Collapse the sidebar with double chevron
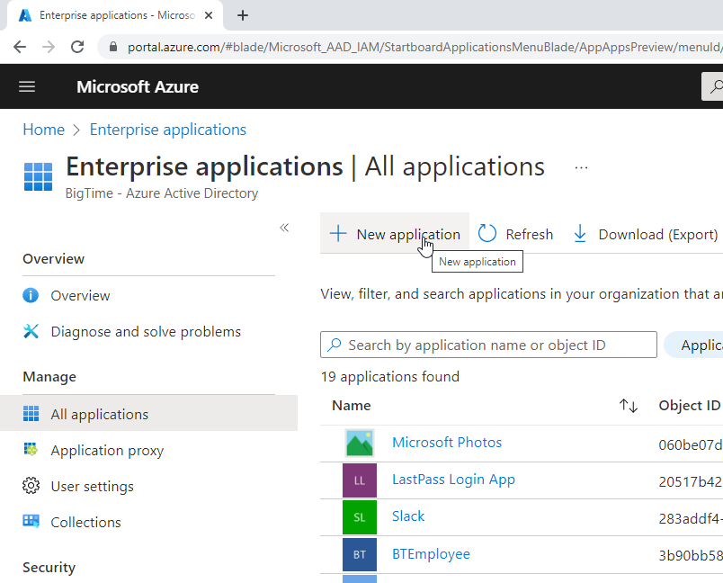 tap(284, 228)
